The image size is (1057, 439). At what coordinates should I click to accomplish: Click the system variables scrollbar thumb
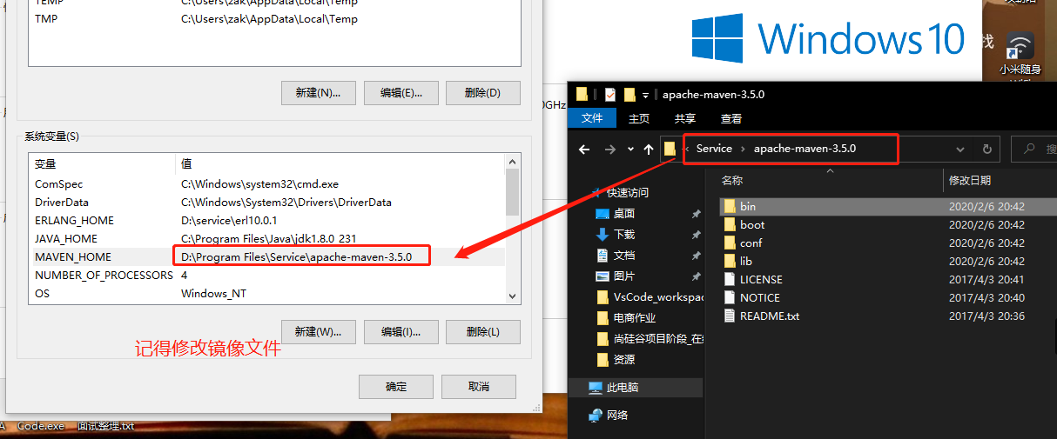tap(512, 191)
